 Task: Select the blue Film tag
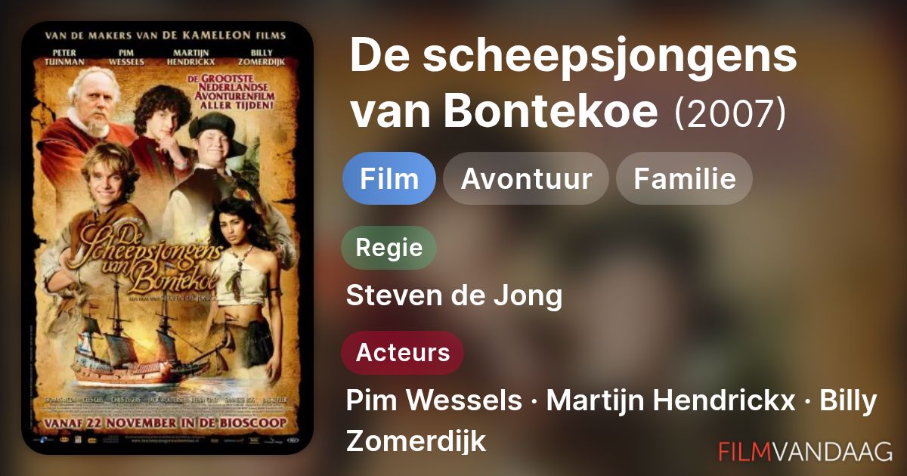click(389, 178)
